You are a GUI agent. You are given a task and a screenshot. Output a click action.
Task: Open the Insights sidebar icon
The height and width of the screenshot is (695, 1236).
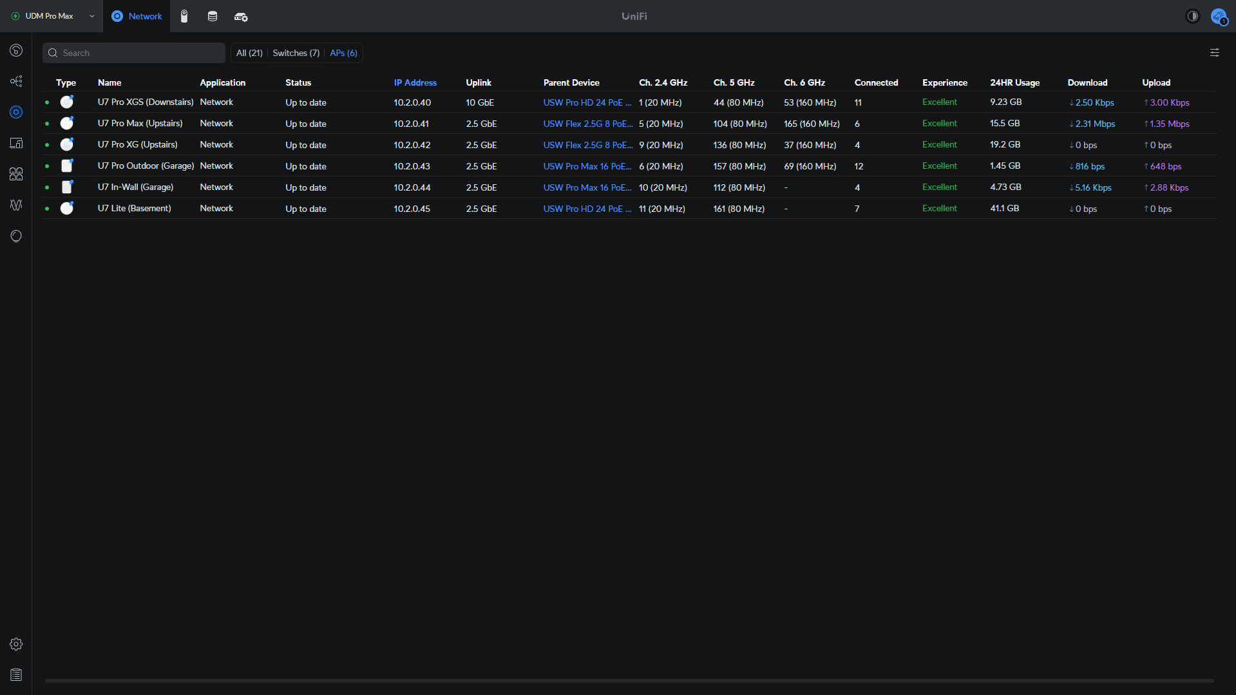pos(16,236)
